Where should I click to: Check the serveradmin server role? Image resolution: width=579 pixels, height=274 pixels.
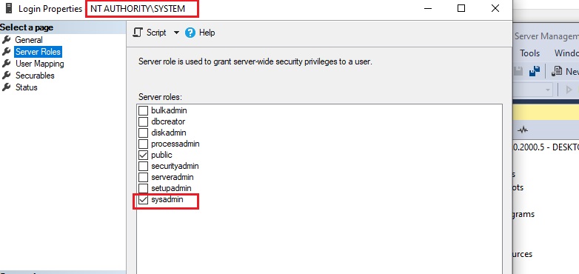tap(143, 177)
